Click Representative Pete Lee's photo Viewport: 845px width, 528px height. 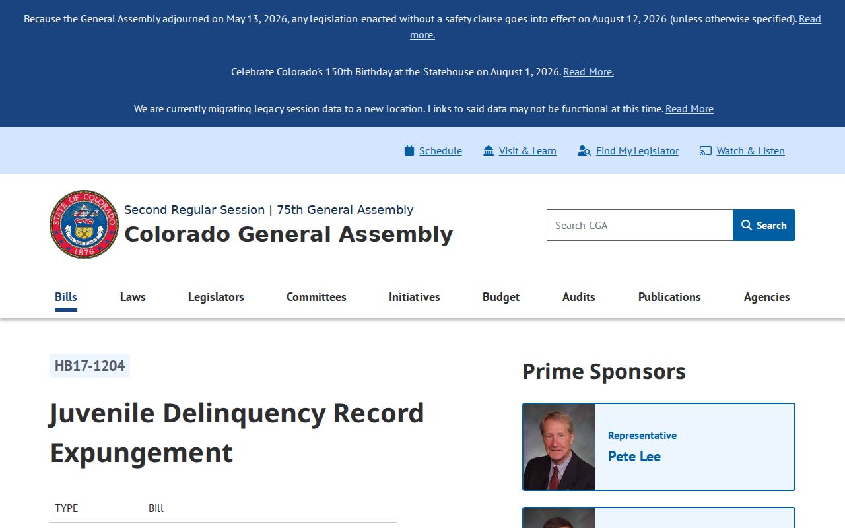559,447
